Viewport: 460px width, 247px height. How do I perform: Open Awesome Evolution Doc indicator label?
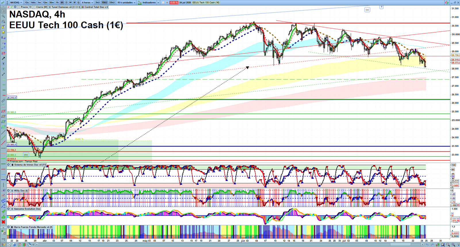coord(27,209)
